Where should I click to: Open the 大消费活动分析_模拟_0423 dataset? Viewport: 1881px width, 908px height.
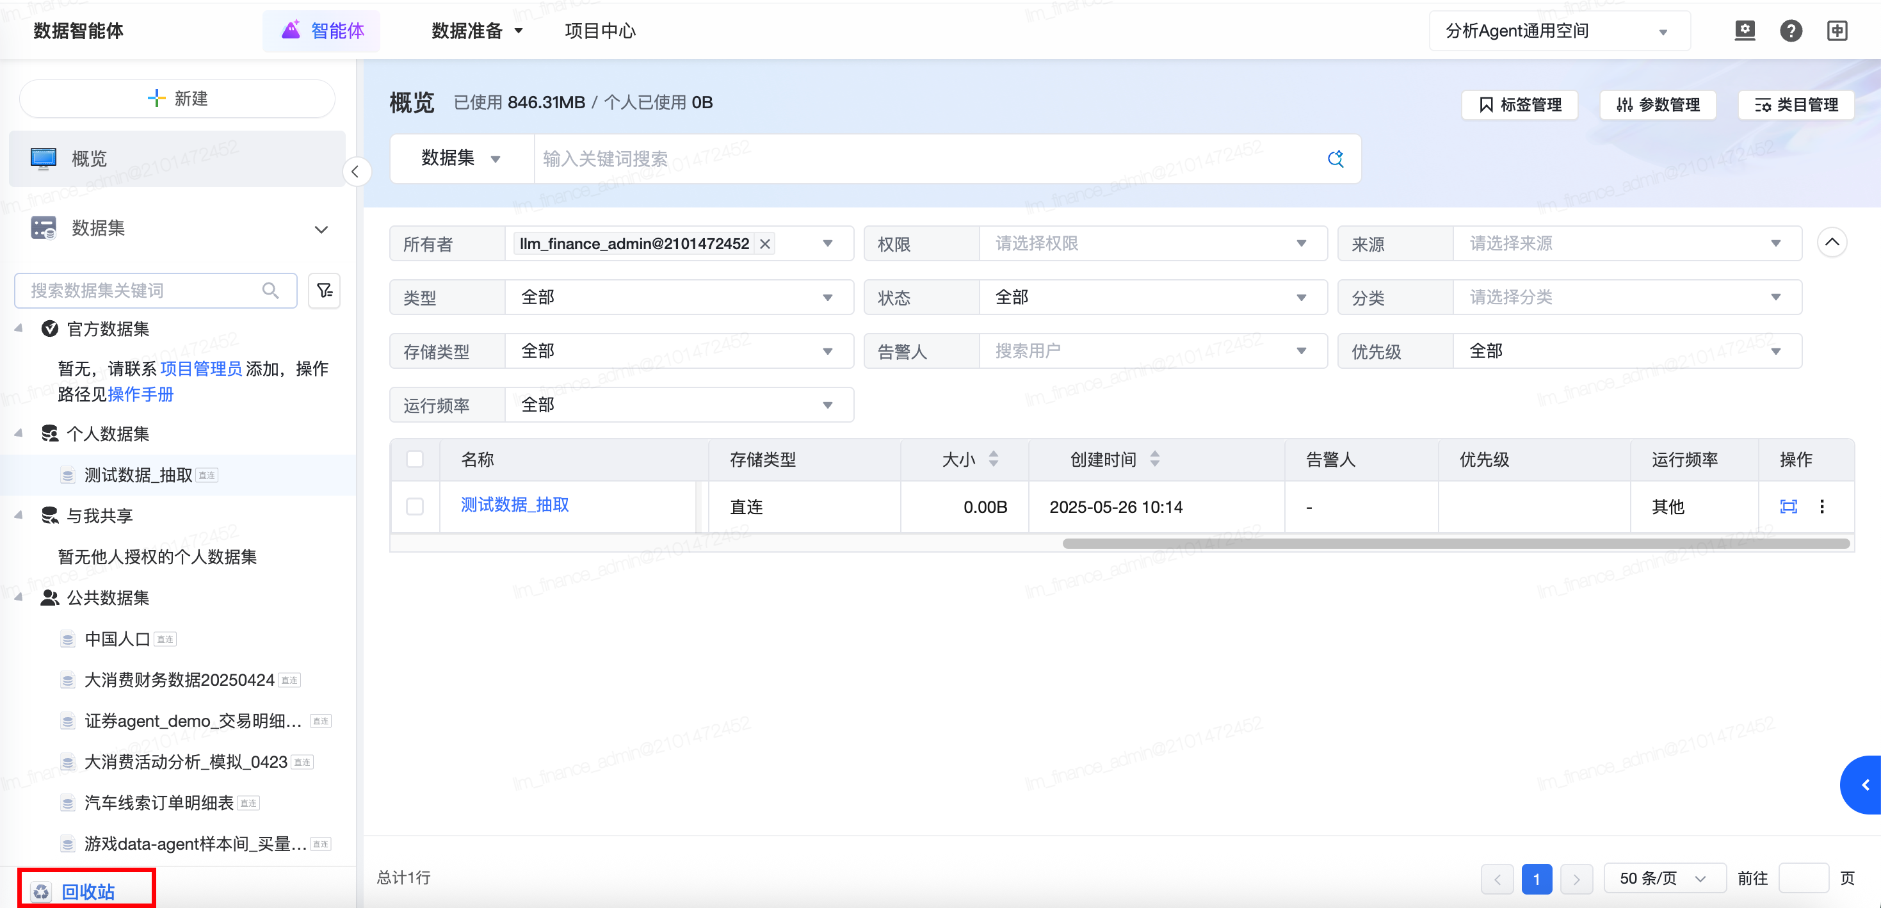(x=186, y=761)
